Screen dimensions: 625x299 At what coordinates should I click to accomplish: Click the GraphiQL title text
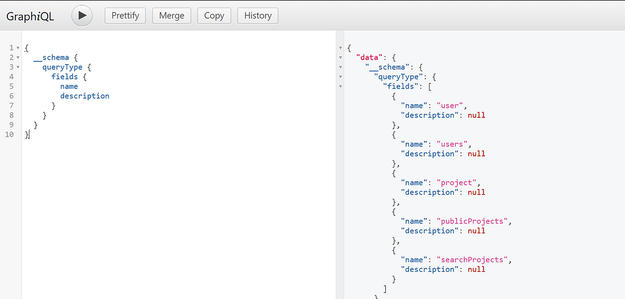point(30,16)
